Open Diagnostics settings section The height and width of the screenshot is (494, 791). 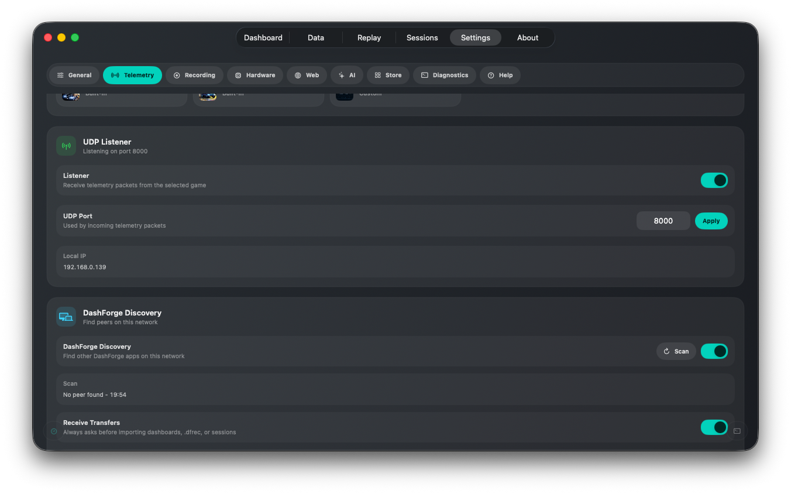coord(445,75)
